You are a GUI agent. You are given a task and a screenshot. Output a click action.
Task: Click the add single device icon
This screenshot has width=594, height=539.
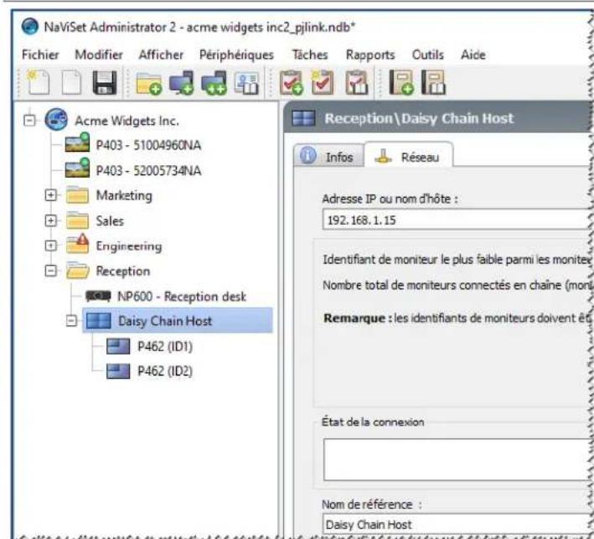pos(181,83)
